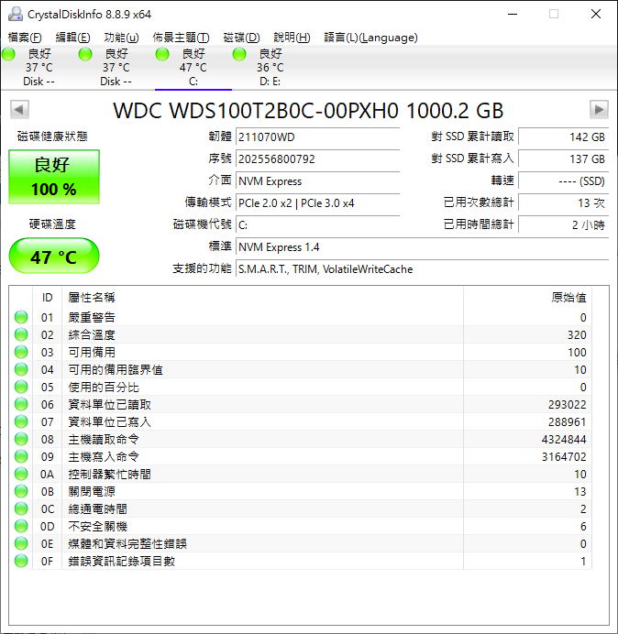The width and height of the screenshot is (618, 634).
Task: Click green status icon for 05 使用的百分比
Action: (21, 387)
